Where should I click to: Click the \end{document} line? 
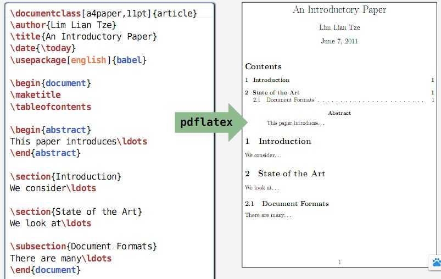tap(45, 270)
